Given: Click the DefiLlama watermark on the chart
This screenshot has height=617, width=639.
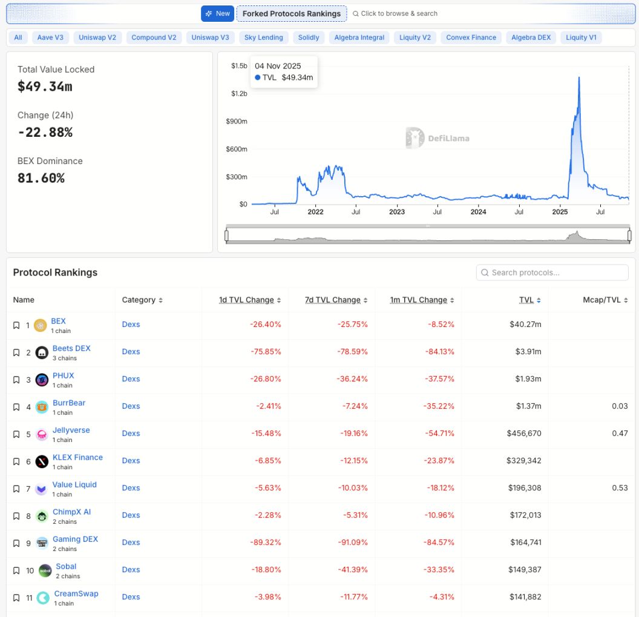Looking at the screenshot, I should (438, 138).
